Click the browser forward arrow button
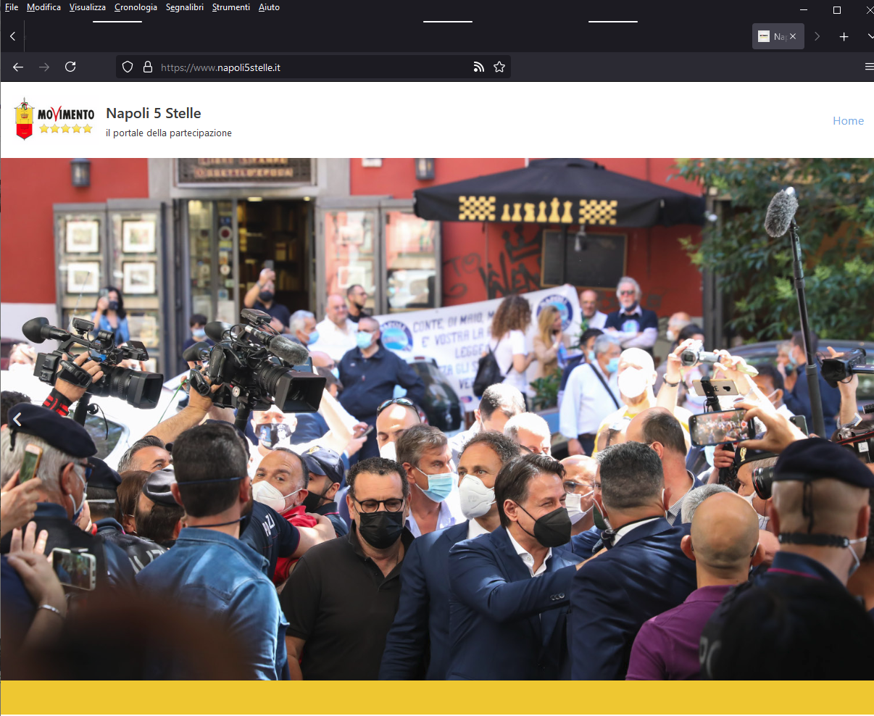This screenshot has height=716, width=874. click(x=44, y=67)
